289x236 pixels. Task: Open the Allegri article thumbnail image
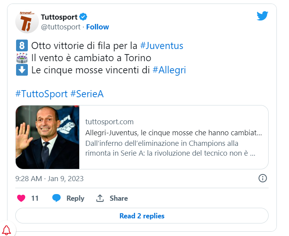tap(47, 137)
